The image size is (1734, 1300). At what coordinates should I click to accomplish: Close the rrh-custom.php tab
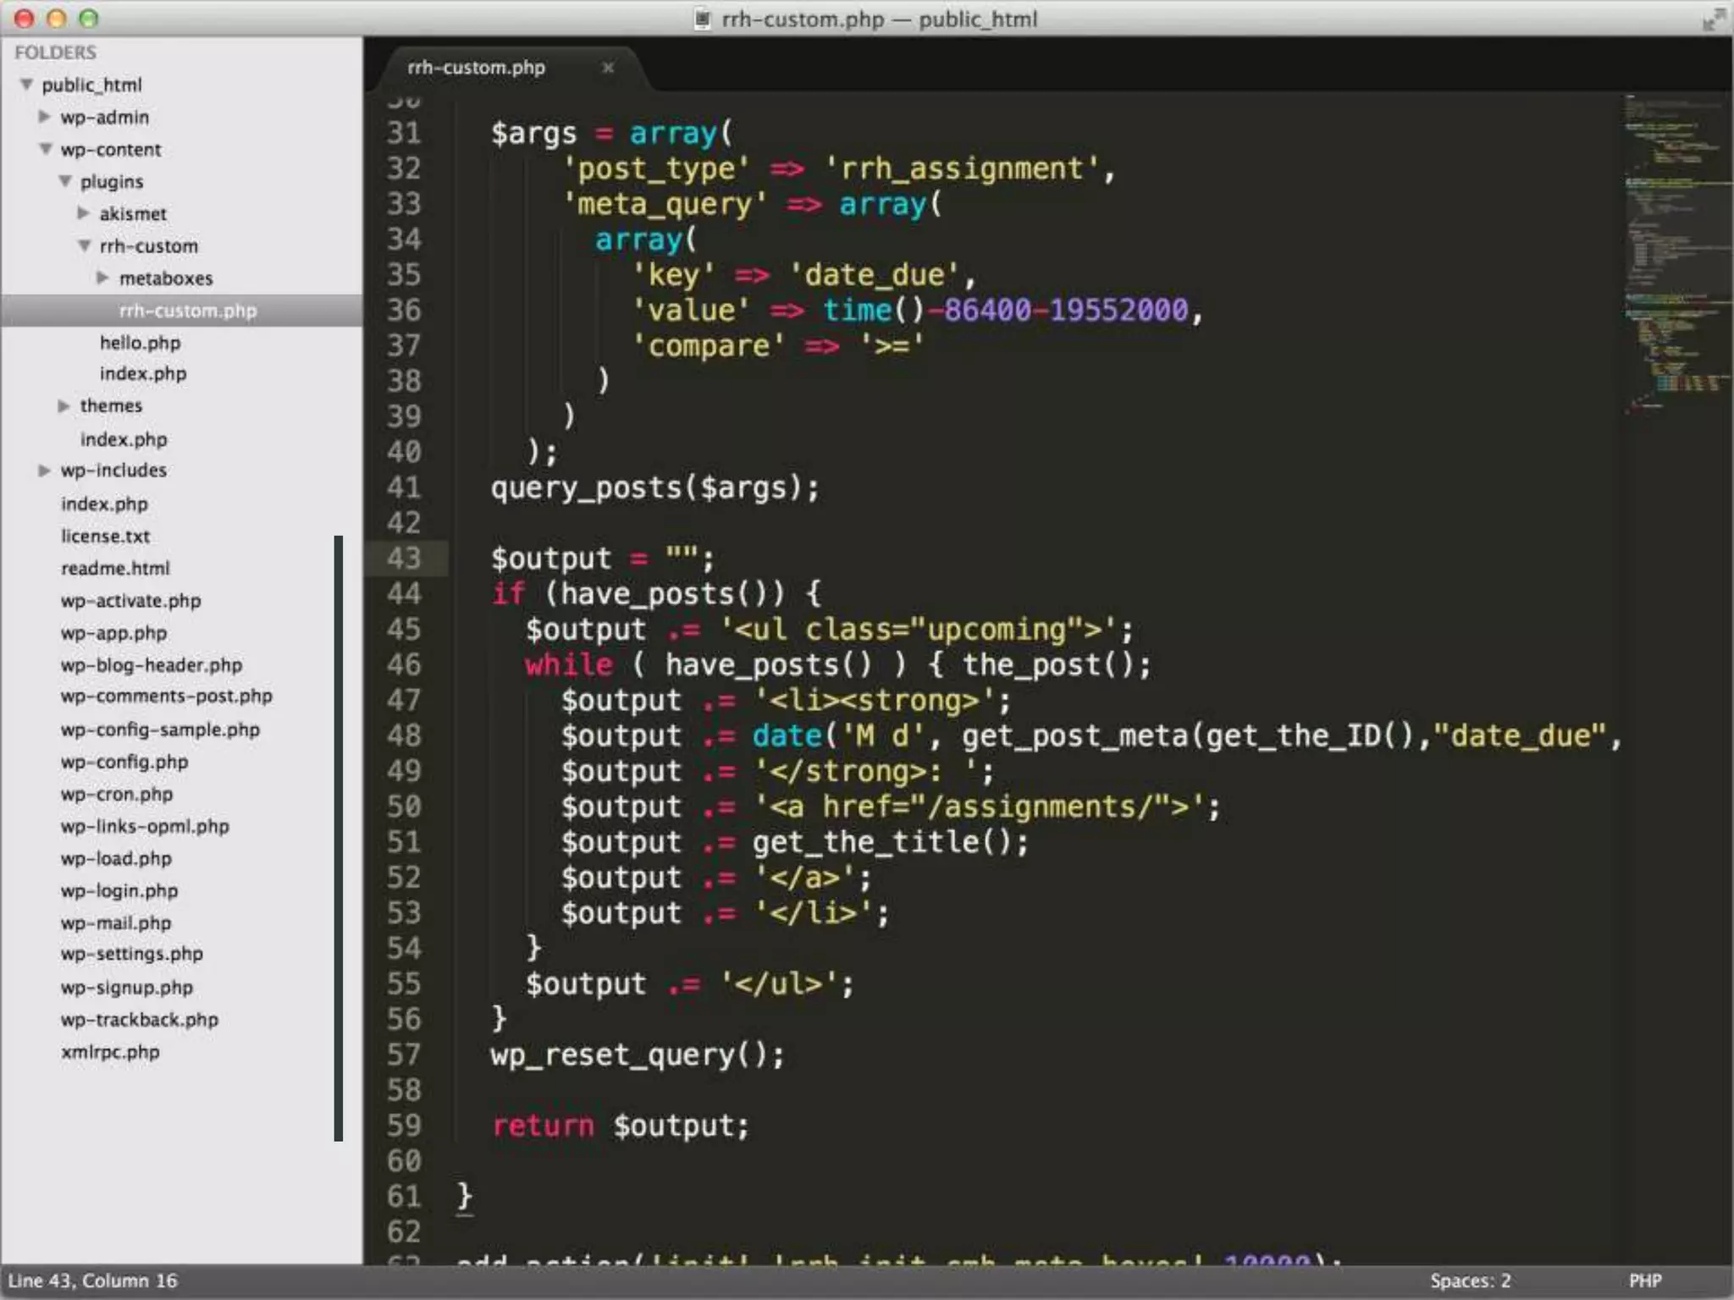pyautogui.click(x=607, y=68)
